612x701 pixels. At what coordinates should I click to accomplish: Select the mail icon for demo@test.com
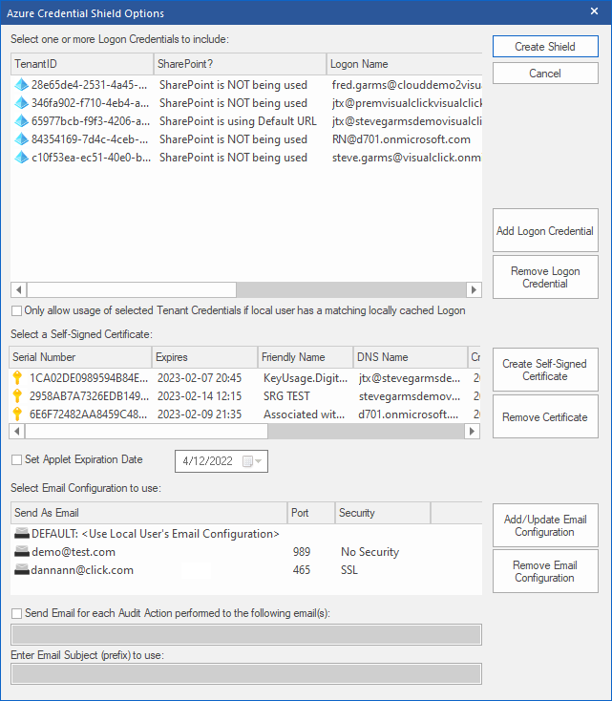pos(22,552)
